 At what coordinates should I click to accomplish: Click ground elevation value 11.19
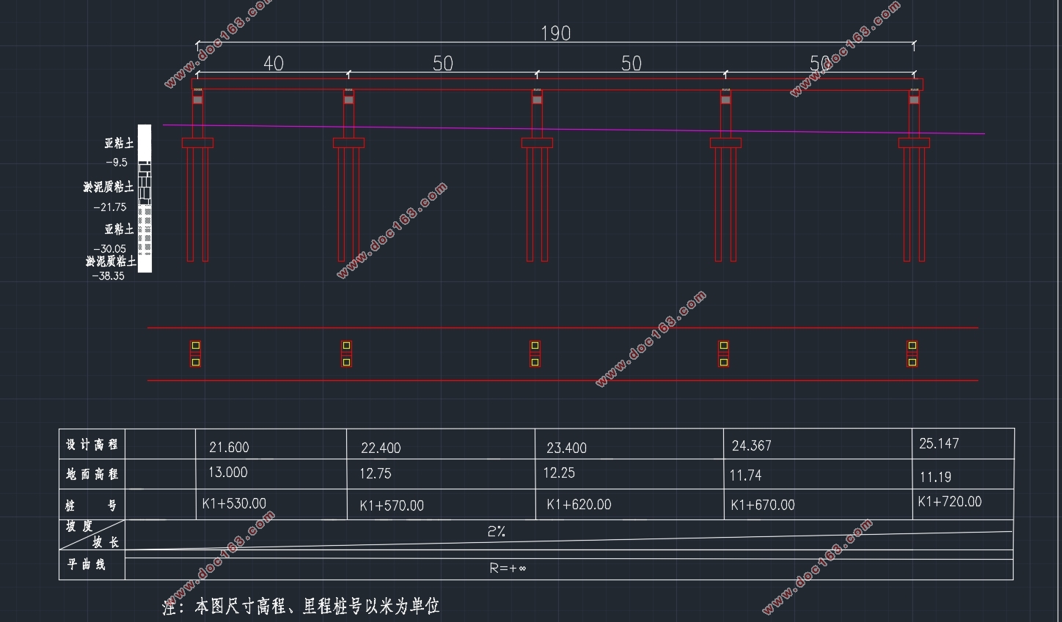(935, 477)
